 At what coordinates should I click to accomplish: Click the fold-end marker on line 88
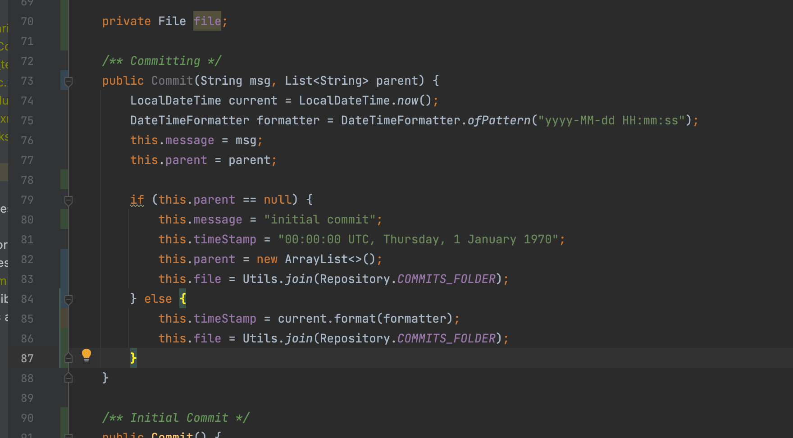point(68,378)
